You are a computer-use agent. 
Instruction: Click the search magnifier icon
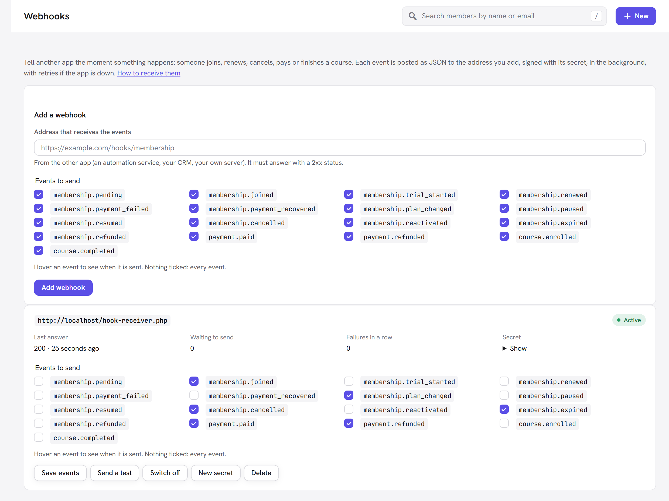tap(412, 16)
